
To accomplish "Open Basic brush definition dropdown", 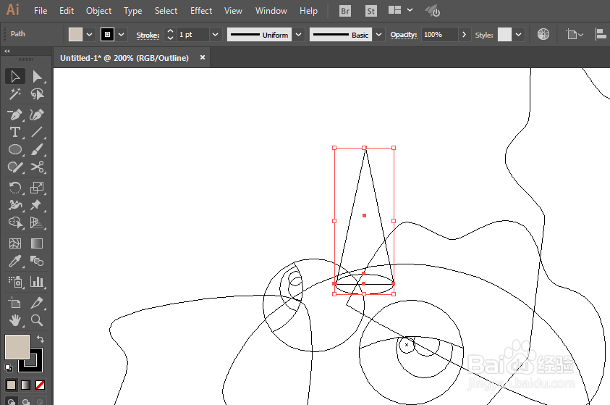I will (x=378, y=35).
